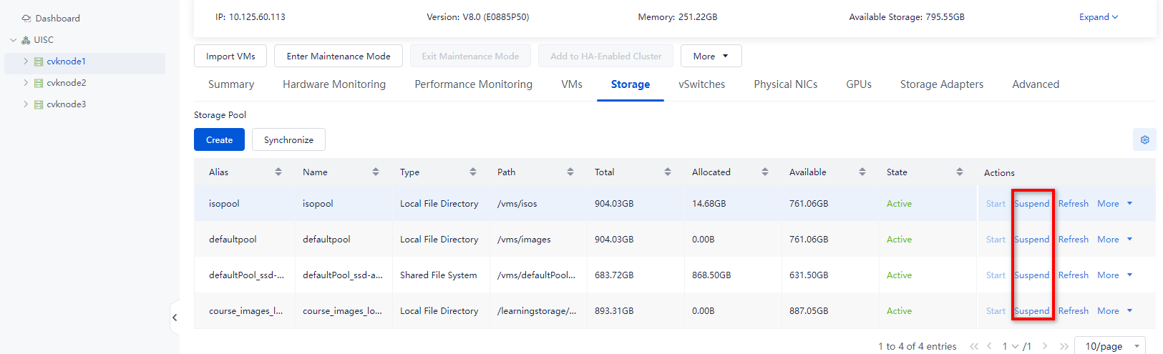Viewport: 1163px width, 354px height.
Task: Click Refresh for course_images row
Action: [x=1073, y=311]
